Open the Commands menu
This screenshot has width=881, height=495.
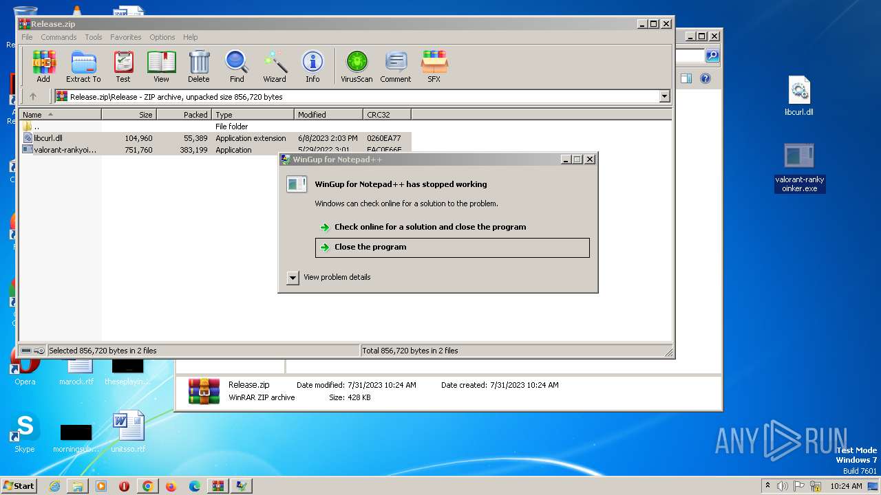click(59, 37)
